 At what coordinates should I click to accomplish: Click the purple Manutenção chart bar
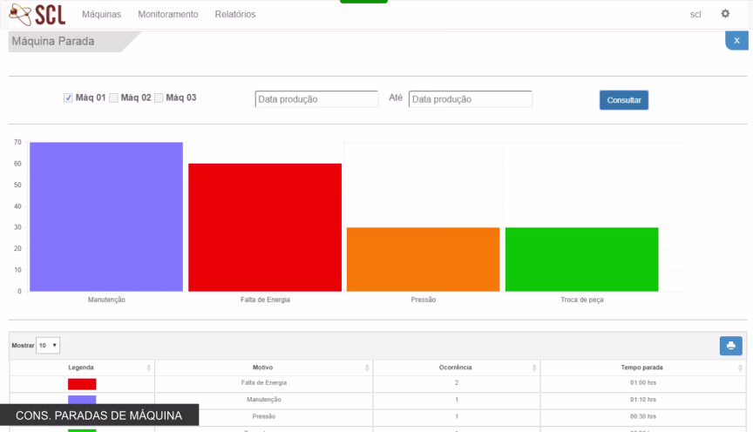[105, 216]
